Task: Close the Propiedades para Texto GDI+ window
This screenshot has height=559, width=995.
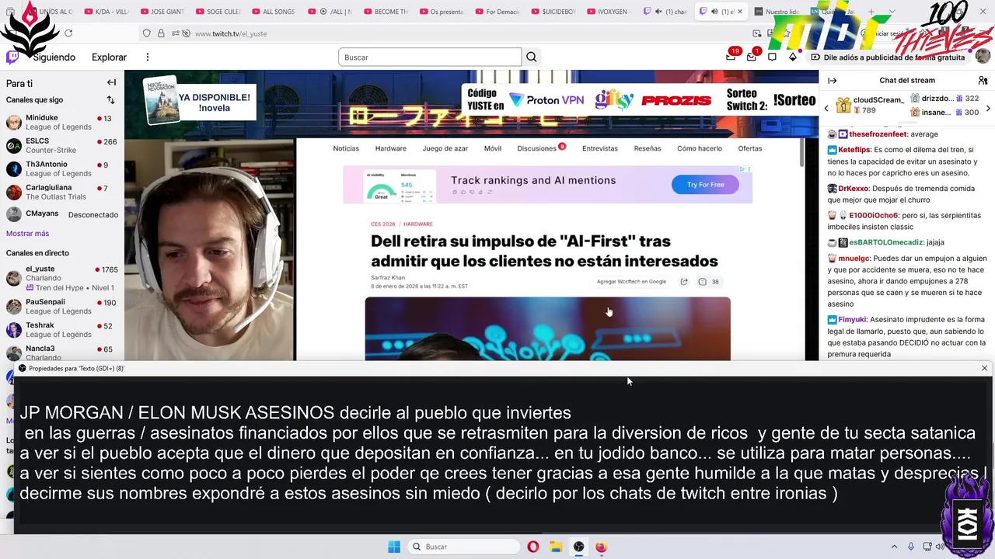Action: point(984,368)
